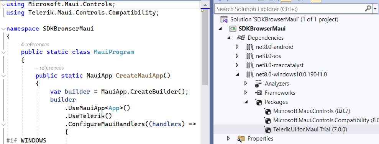This screenshot has height=144, width=379.
Task: Select Microsoft.Maui.Controls.Compatibility package
Action: tap(326, 120)
